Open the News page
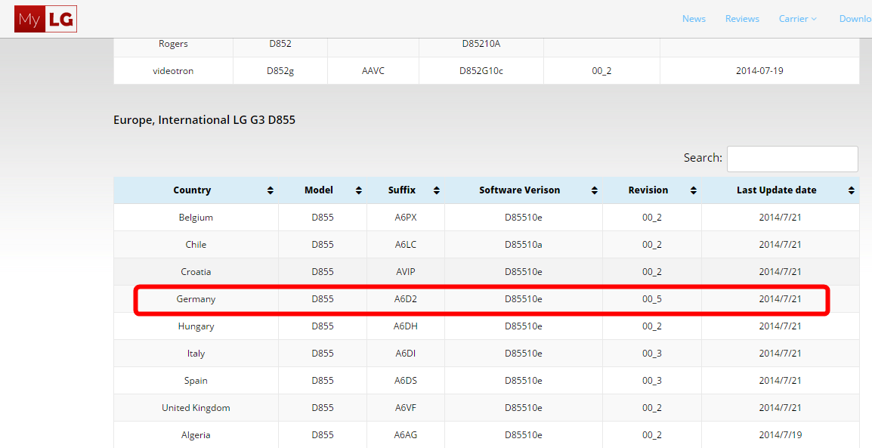This screenshot has width=872, height=448. [694, 19]
